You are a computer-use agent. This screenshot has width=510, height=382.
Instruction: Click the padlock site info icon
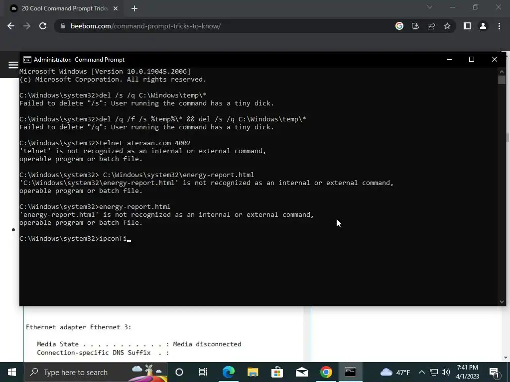click(x=63, y=26)
